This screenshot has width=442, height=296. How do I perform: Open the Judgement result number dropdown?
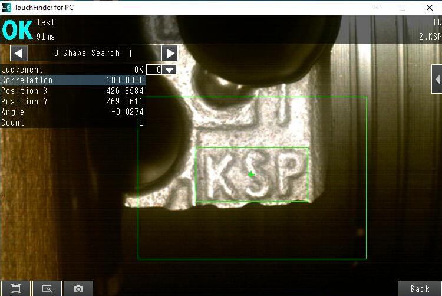[x=170, y=70]
